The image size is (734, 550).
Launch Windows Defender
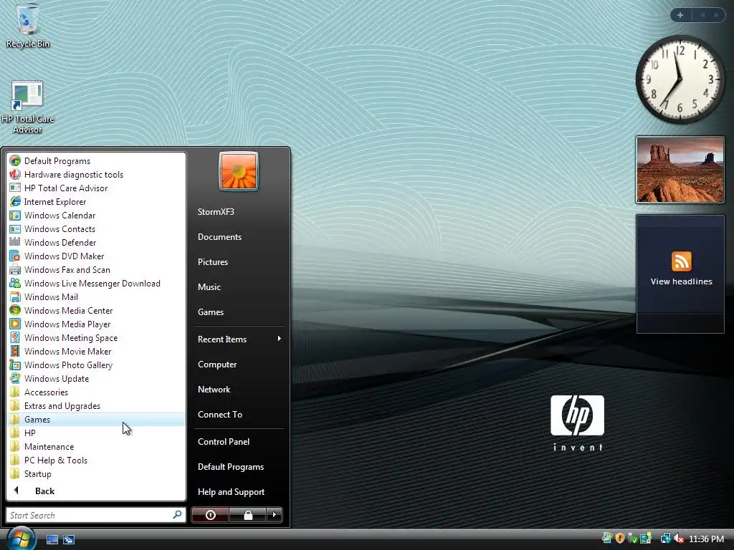[x=97, y=242]
